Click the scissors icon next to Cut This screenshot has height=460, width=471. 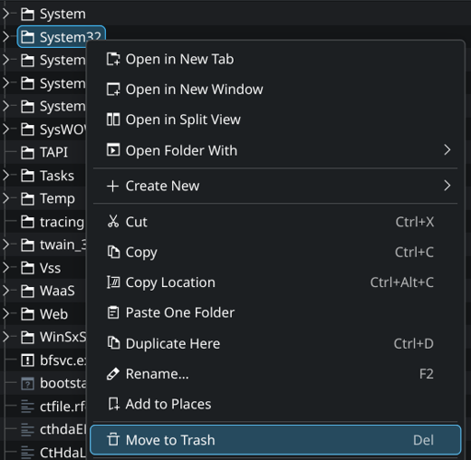point(113,222)
